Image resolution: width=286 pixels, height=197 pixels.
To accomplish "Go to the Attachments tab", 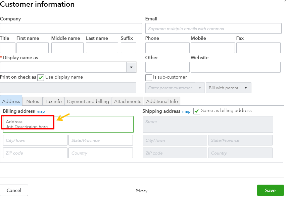I will tap(128, 101).
